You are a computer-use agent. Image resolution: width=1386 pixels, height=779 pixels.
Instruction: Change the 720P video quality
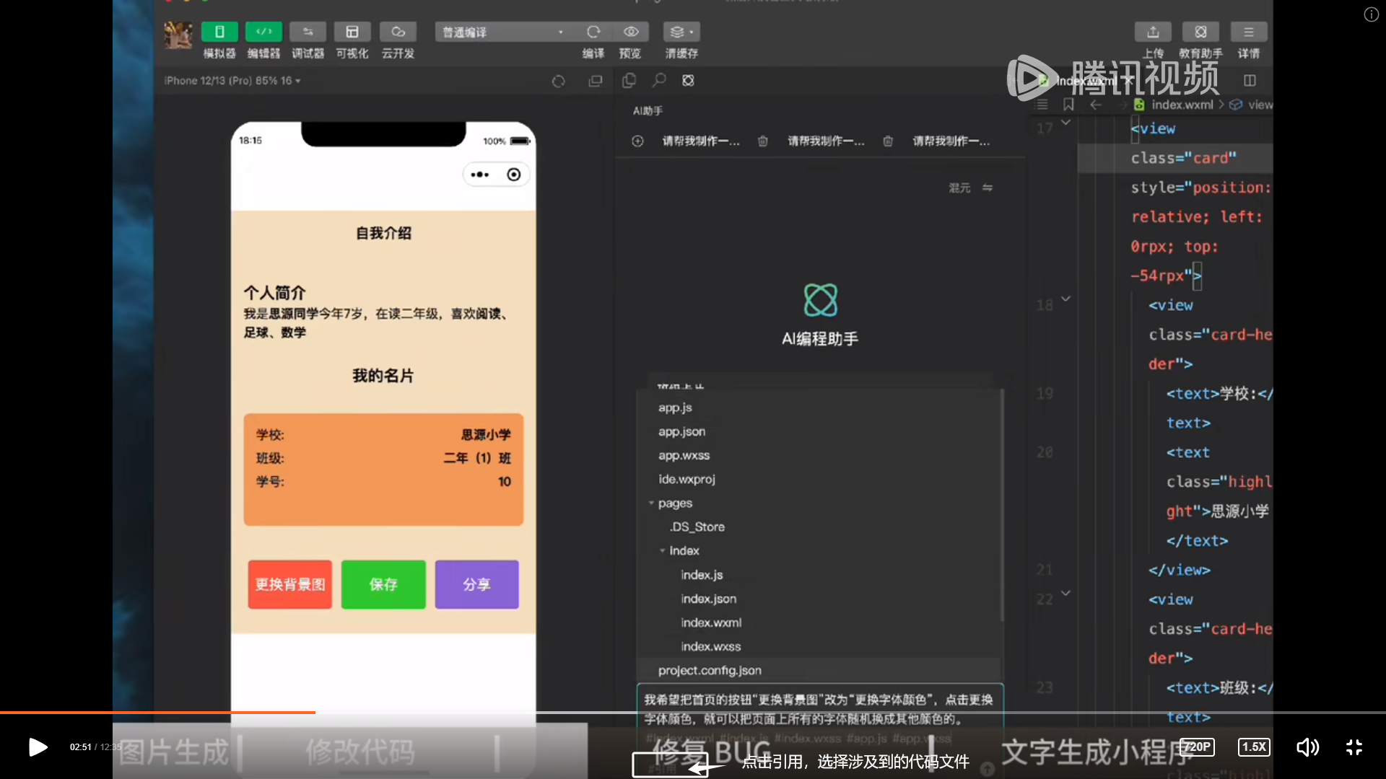click(1197, 747)
